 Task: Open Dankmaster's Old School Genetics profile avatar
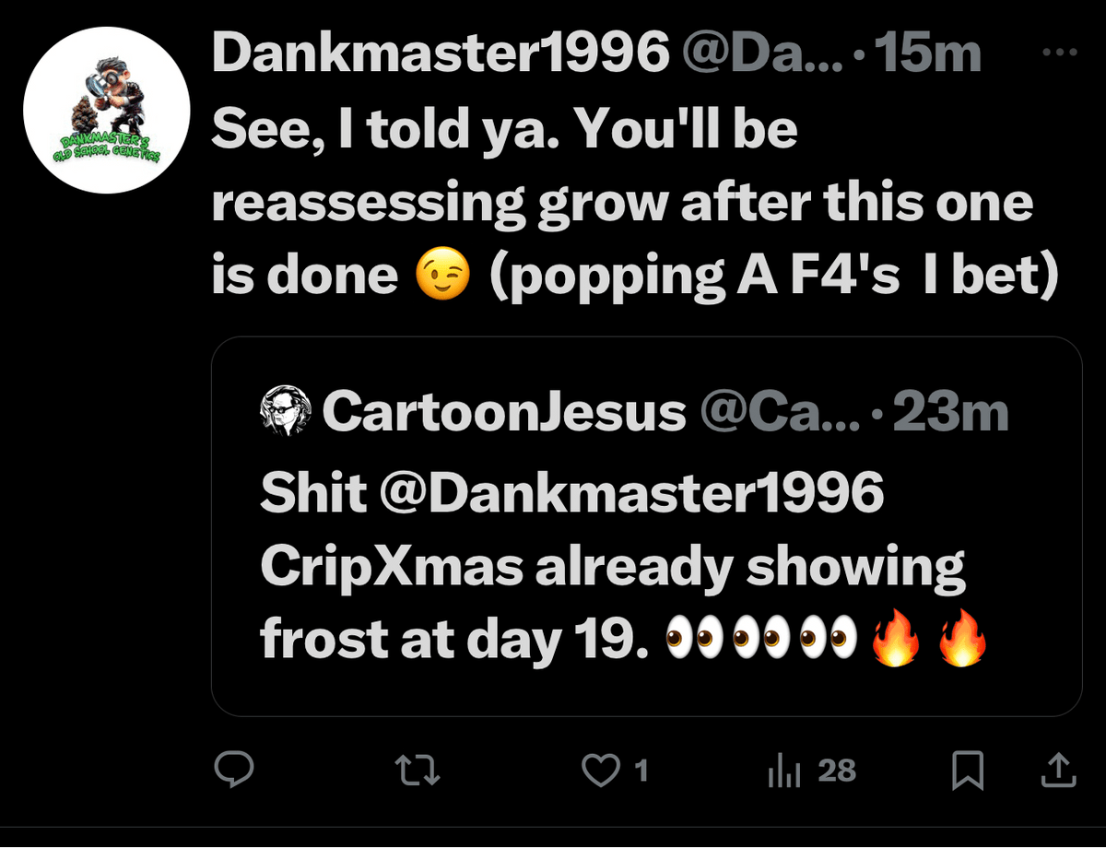[107, 110]
